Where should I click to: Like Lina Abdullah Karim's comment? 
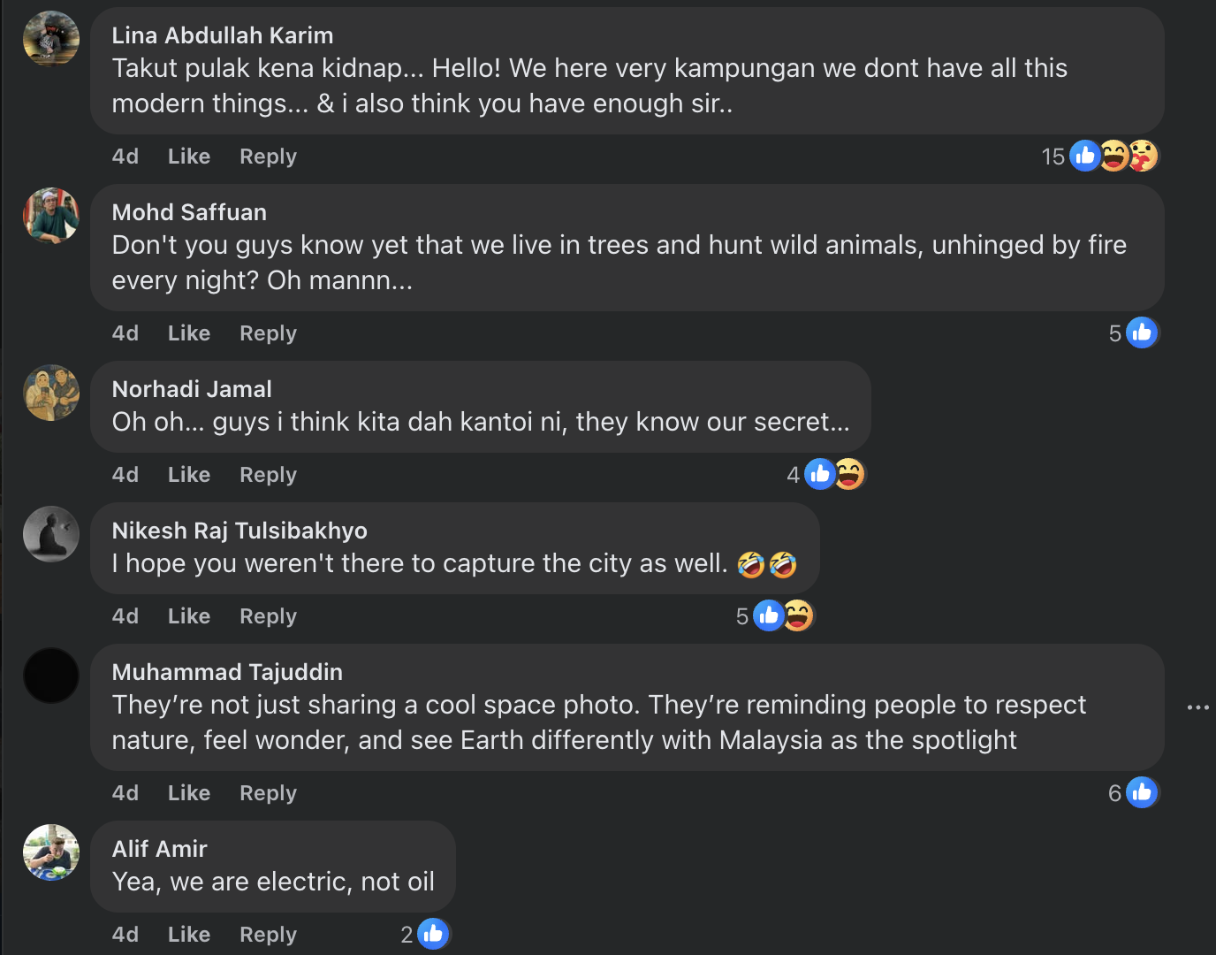[189, 157]
